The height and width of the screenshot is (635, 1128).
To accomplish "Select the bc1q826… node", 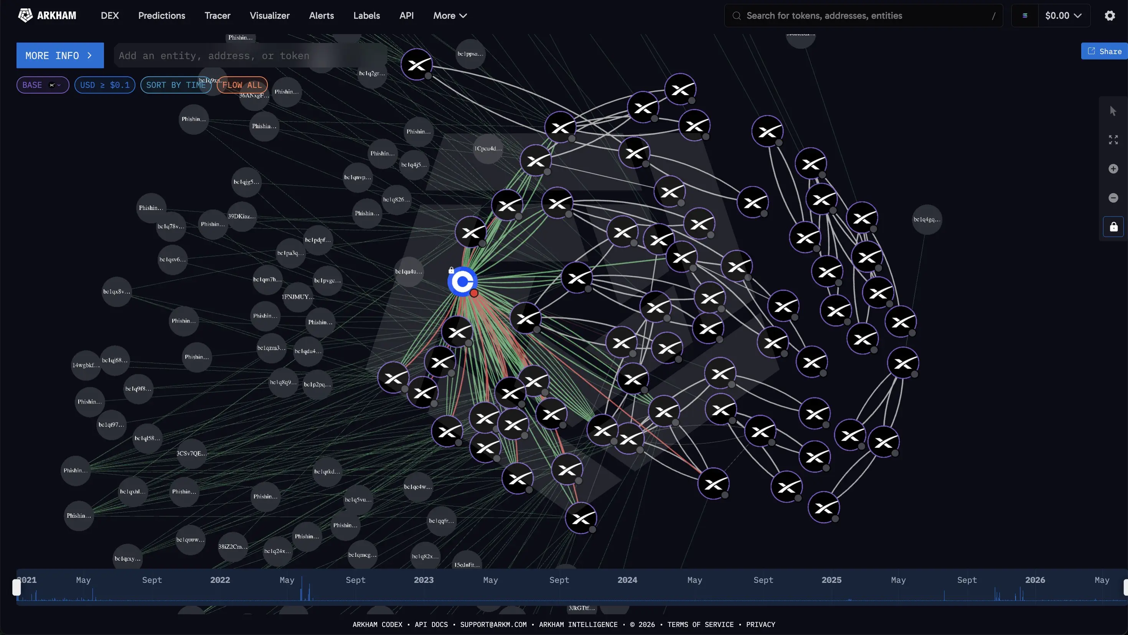I will click(x=396, y=199).
